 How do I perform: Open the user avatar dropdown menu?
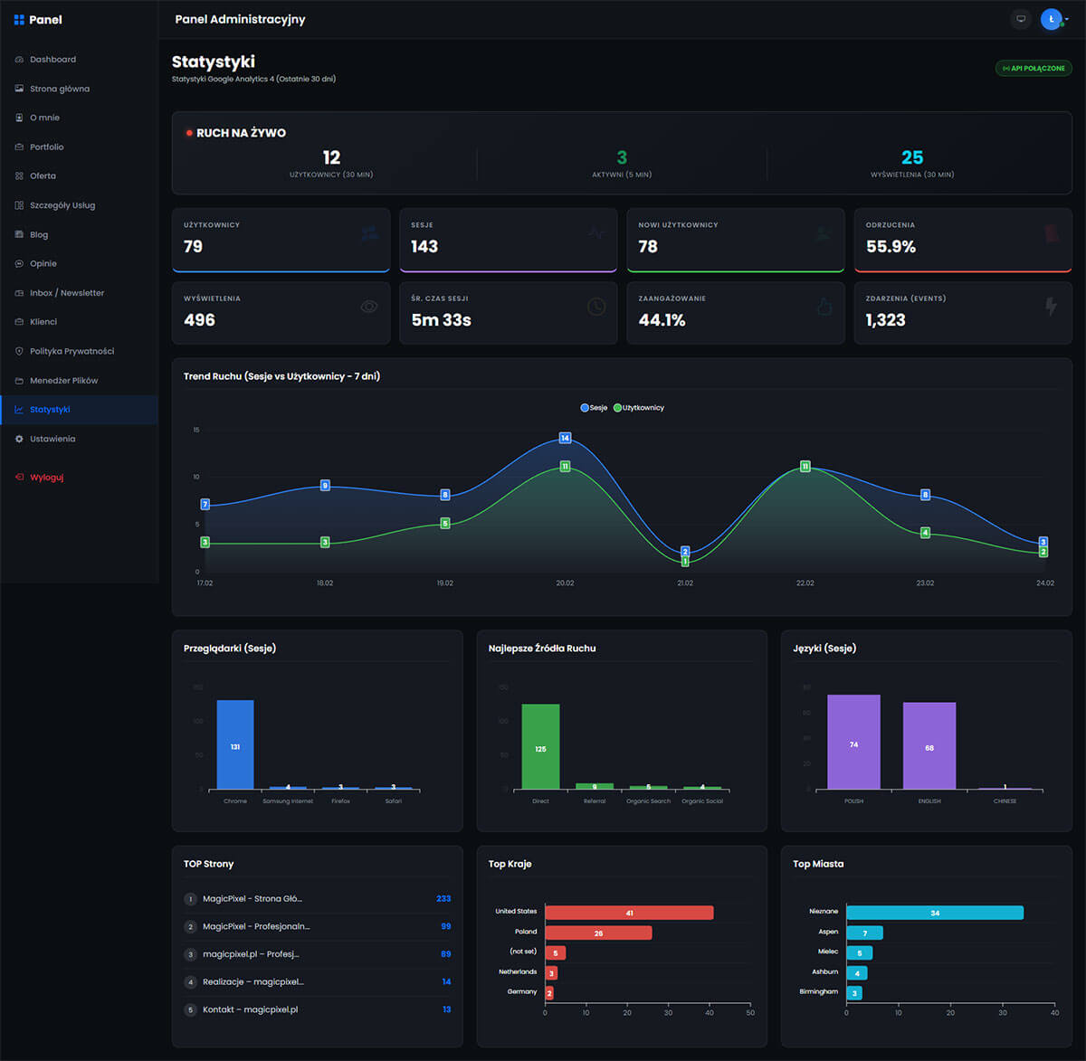point(1052,18)
